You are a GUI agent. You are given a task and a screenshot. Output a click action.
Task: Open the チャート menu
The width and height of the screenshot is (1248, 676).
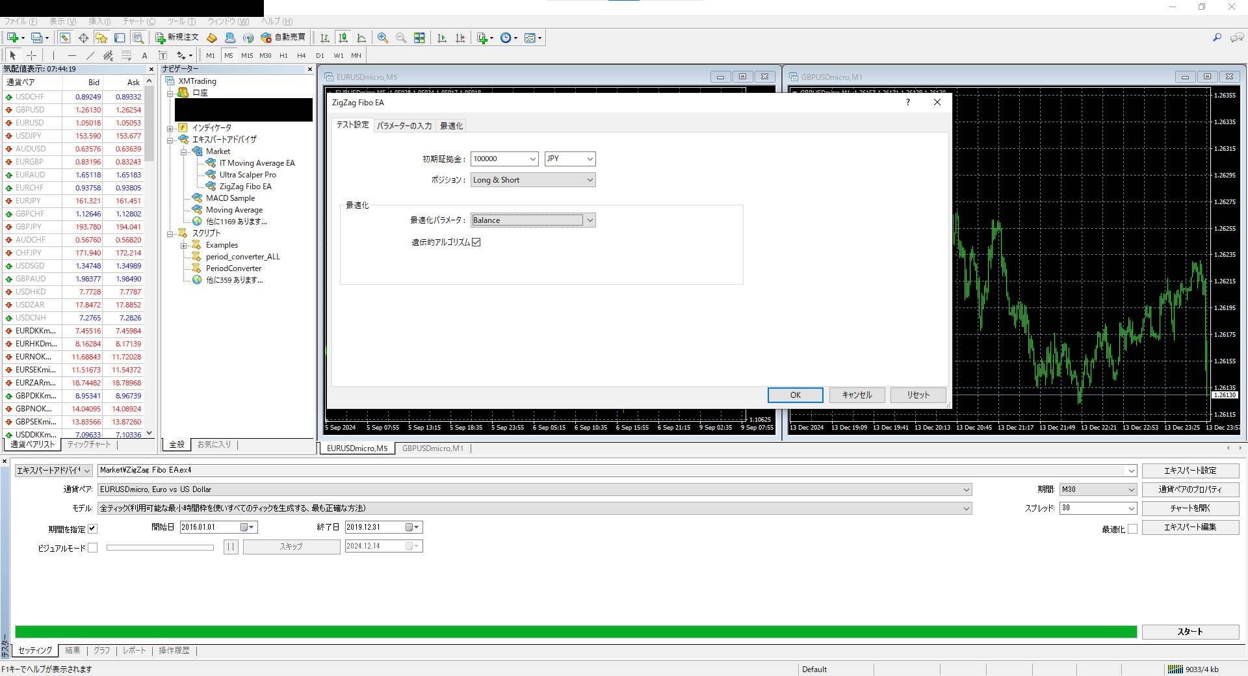138,21
